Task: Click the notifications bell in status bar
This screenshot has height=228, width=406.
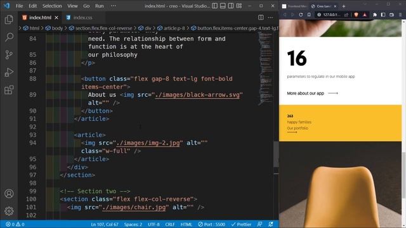Action: 271,224
